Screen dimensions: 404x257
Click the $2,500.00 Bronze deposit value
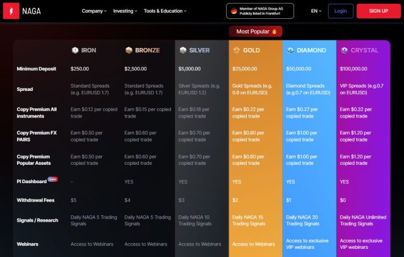pyautogui.click(x=136, y=69)
